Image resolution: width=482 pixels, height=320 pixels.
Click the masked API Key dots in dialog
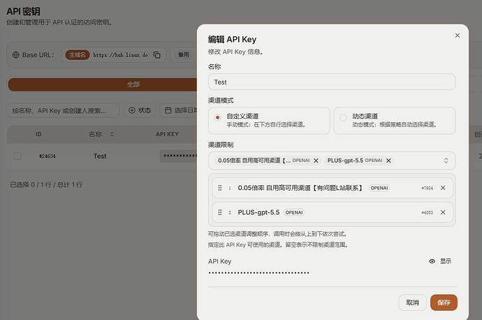click(x=258, y=272)
